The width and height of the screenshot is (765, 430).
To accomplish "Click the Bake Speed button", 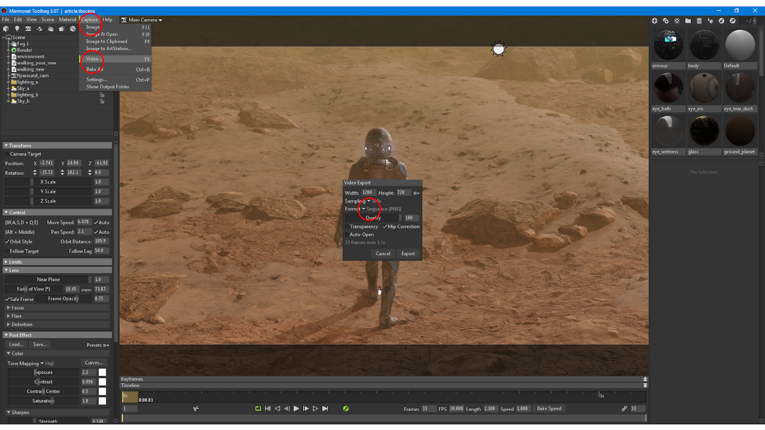I will point(549,408).
